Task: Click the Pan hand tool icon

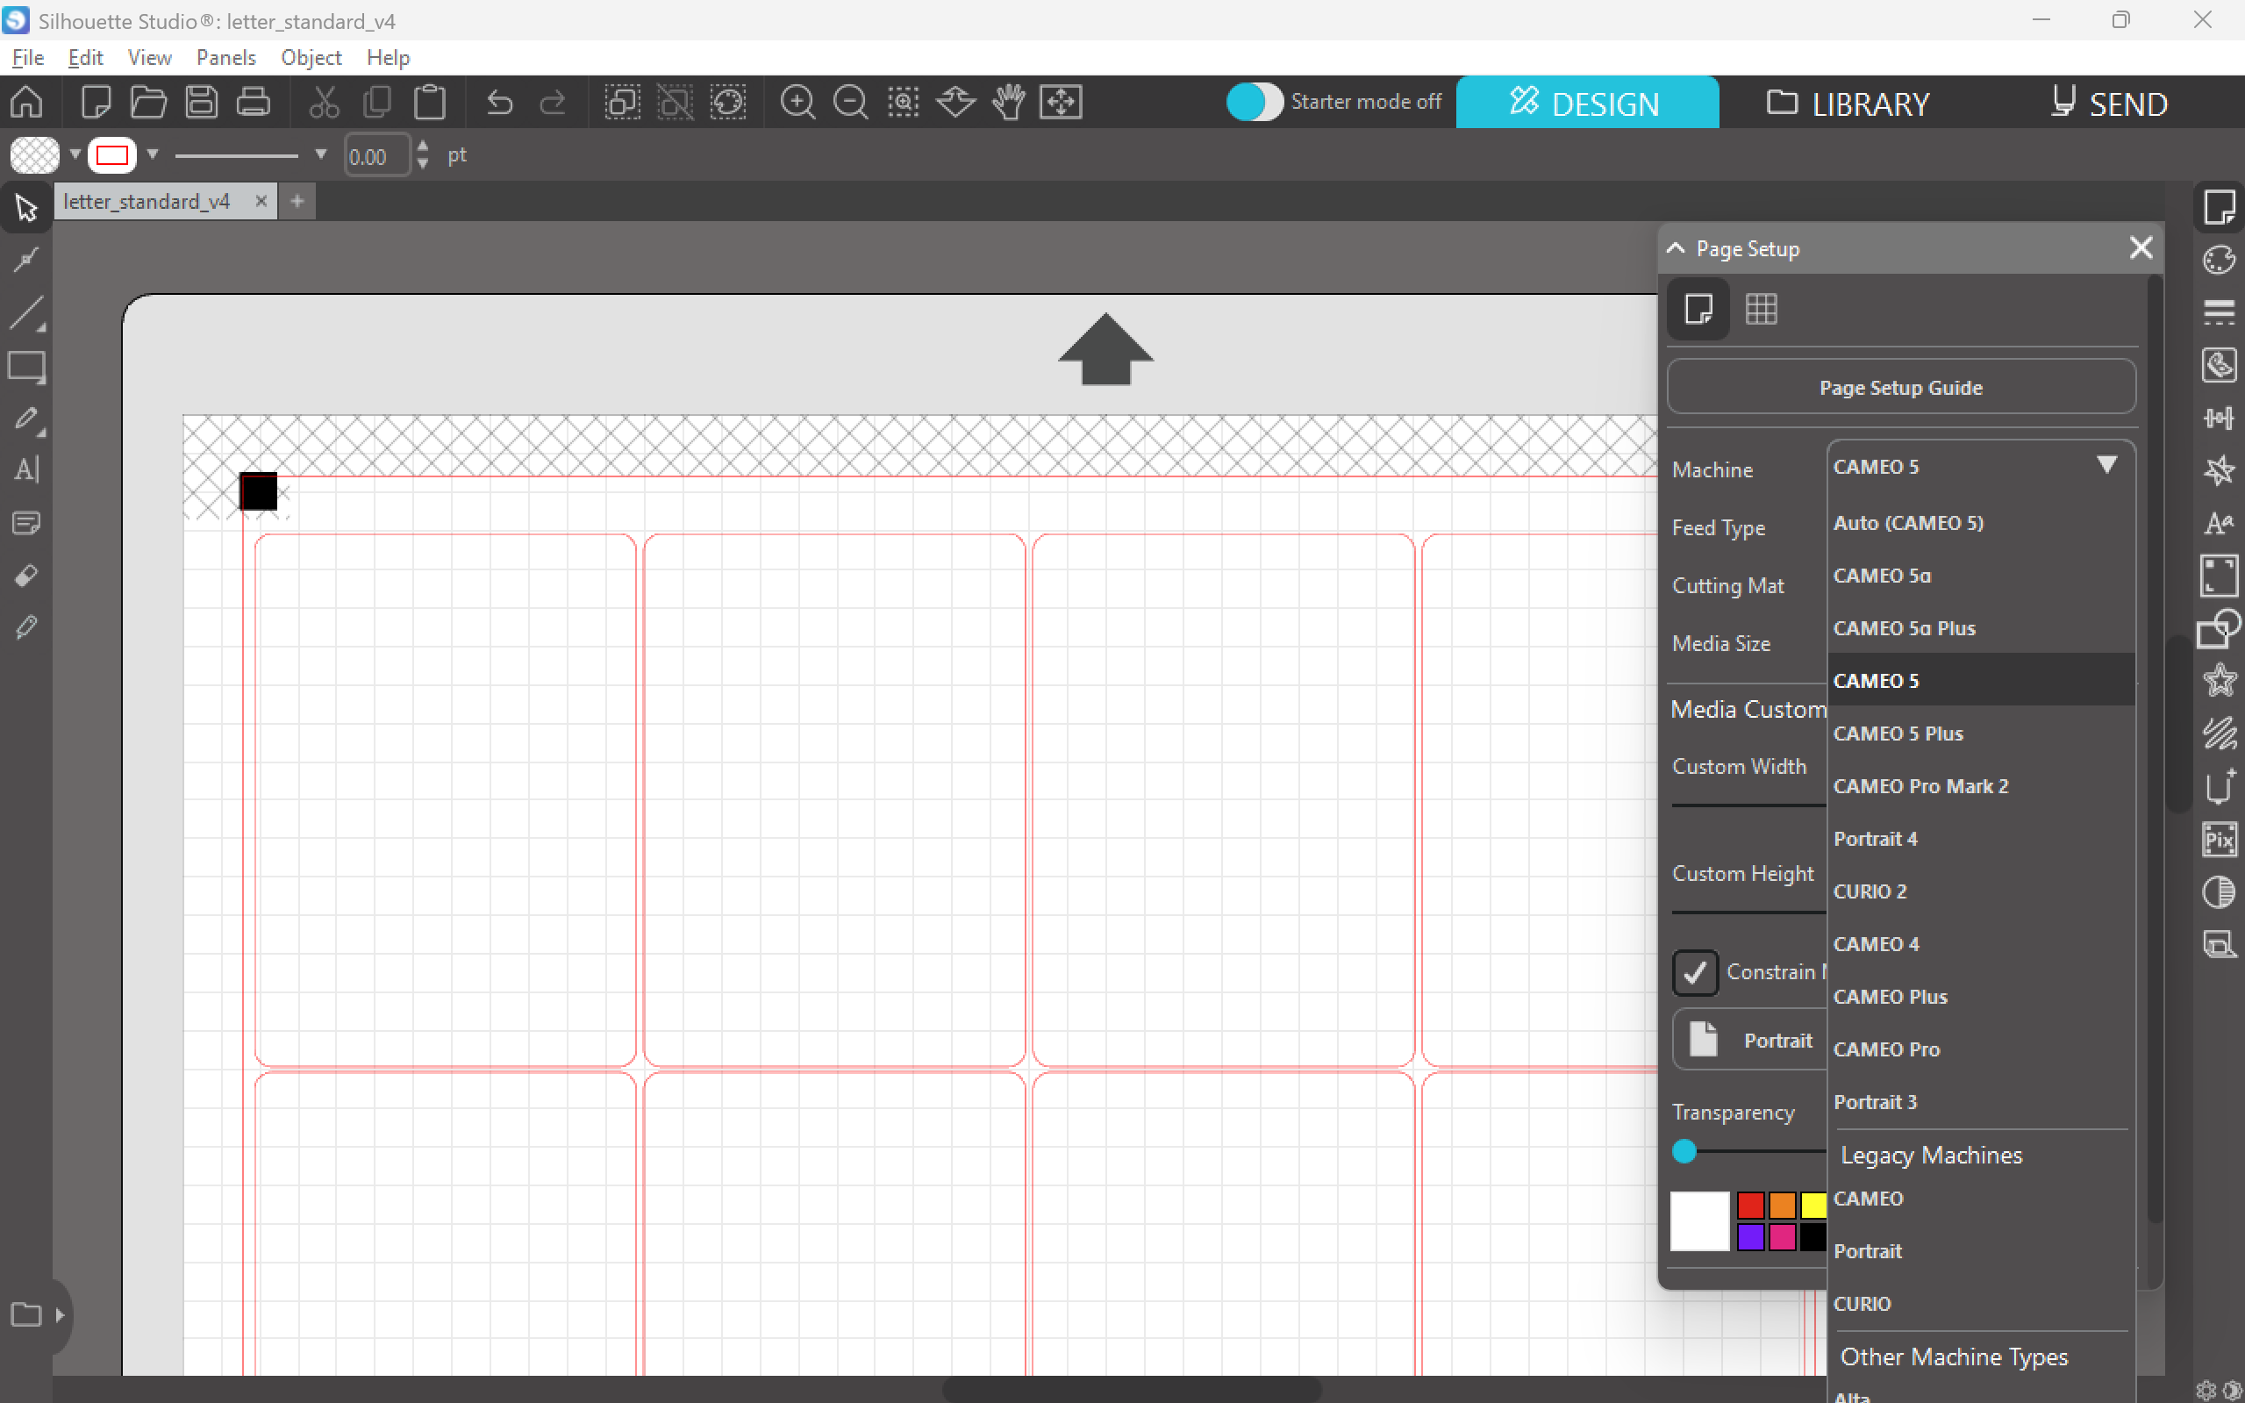Action: click(1008, 102)
